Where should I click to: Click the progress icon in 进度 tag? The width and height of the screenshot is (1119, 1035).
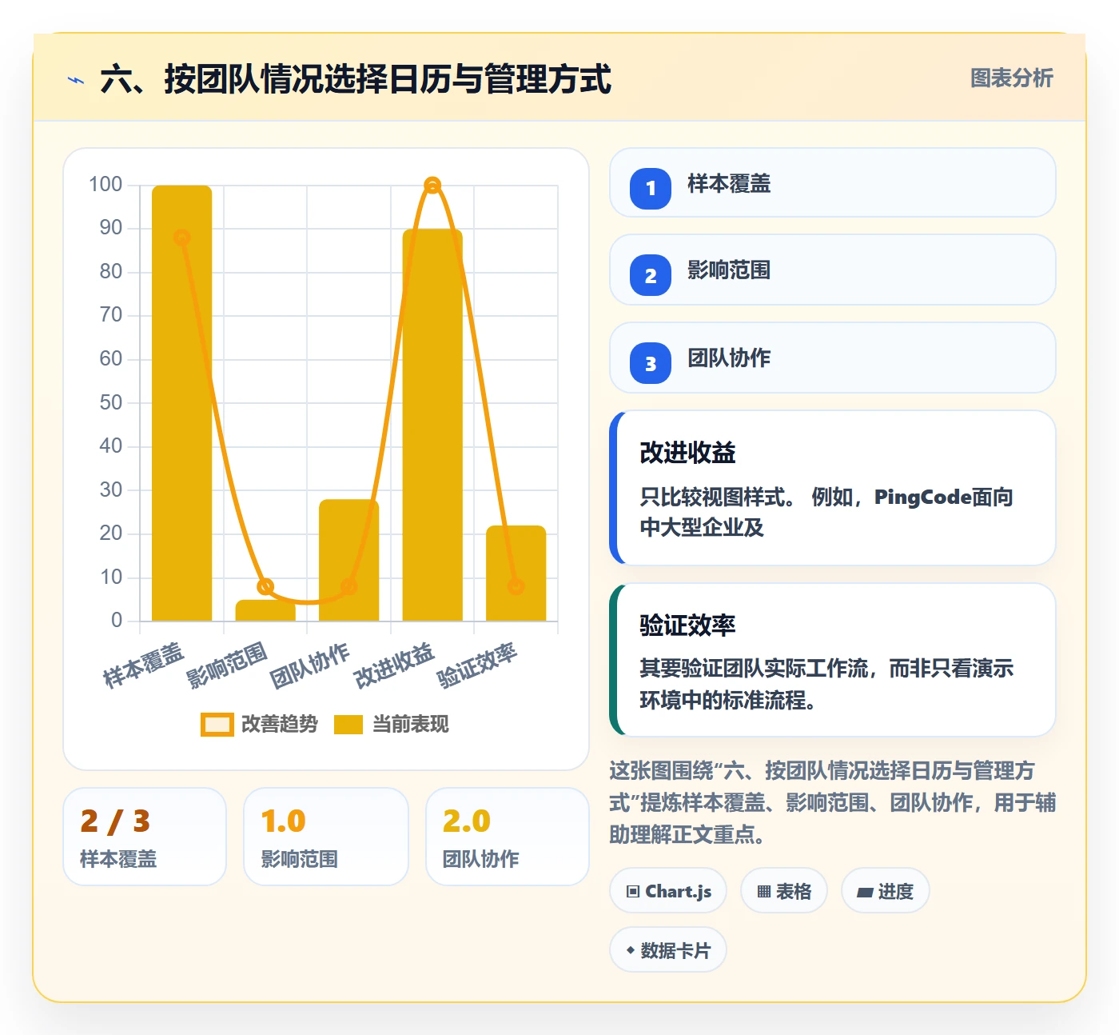point(865,892)
